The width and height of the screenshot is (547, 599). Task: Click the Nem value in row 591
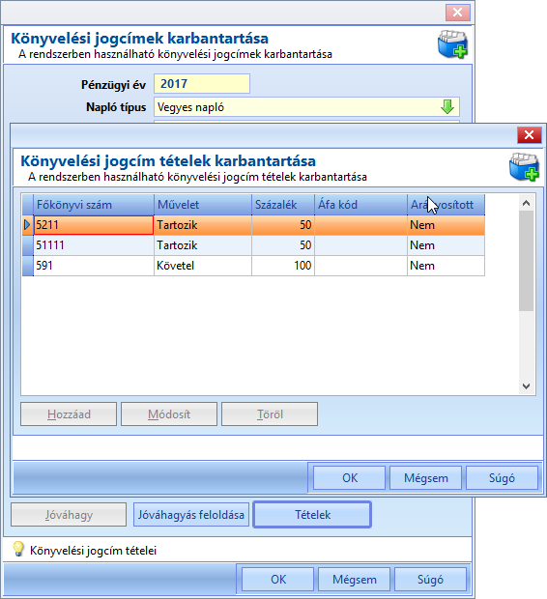pyautogui.click(x=446, y=266)
